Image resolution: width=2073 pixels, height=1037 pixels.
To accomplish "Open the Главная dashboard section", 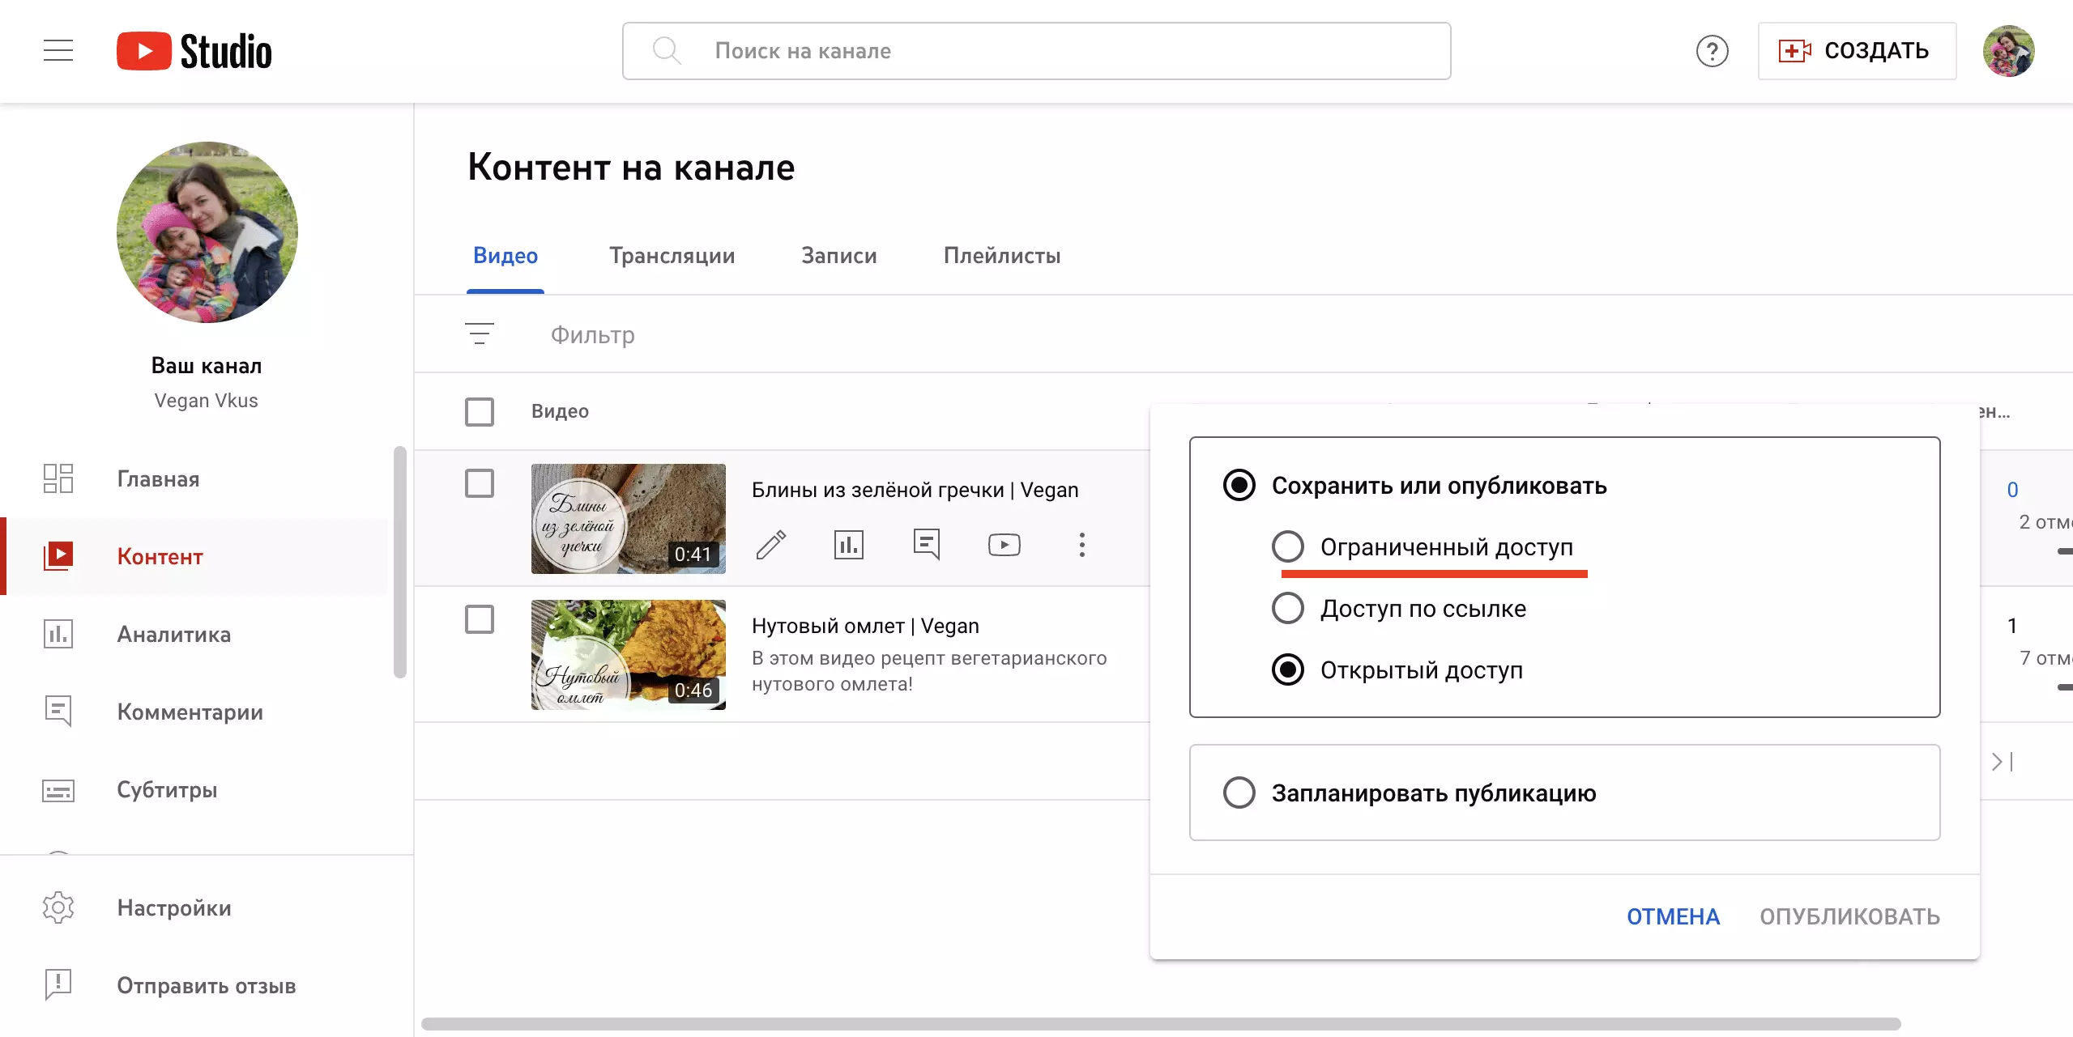I will pos(194,478).
